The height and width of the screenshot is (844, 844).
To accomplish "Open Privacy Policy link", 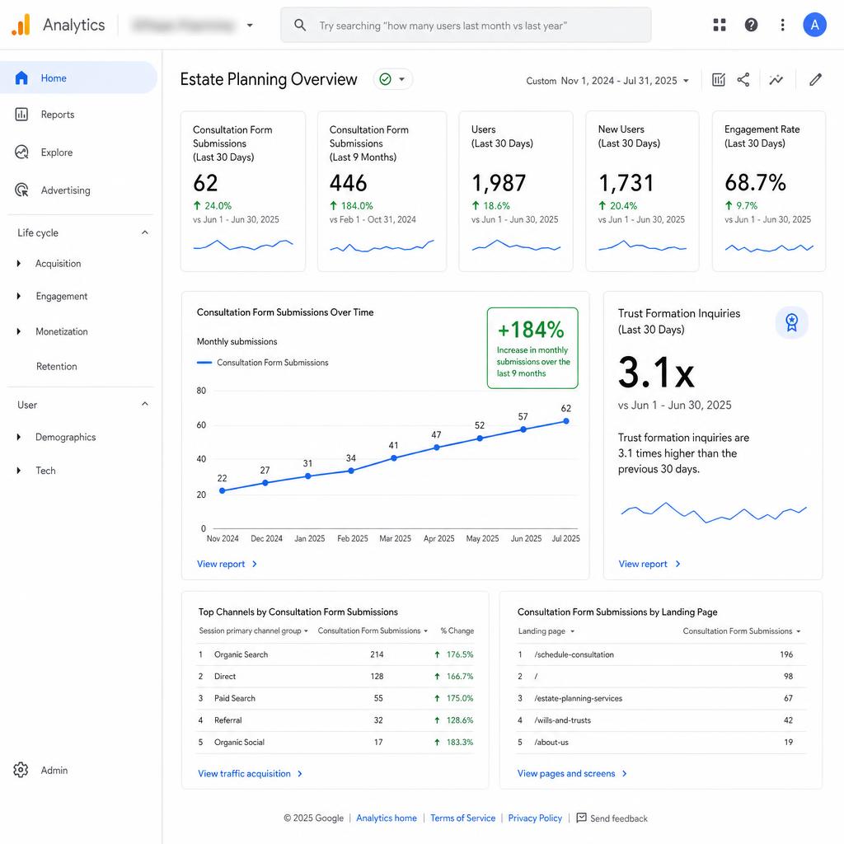I will (x=535, y=818).
